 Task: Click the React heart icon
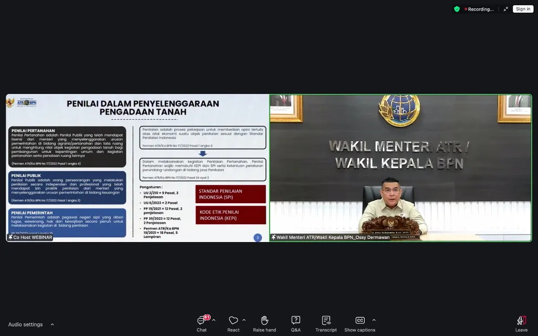(233, 321)
